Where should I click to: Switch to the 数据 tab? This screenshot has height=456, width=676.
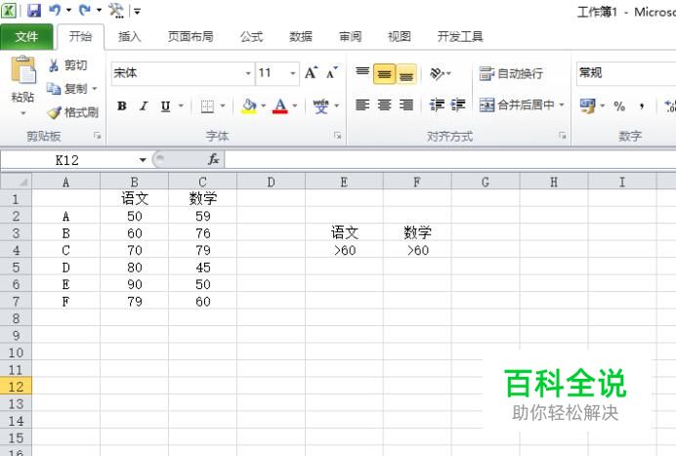(x=301, y=37)
